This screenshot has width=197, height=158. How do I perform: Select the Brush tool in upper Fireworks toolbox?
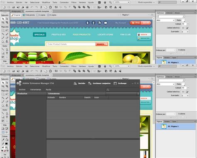point(7,34)
